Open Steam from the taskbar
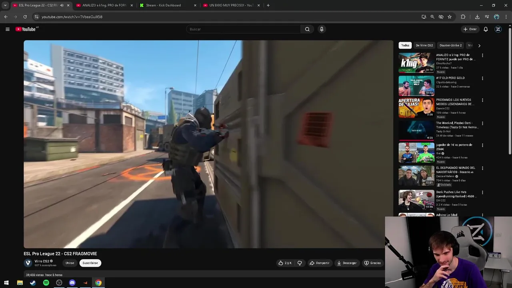Image resolution: width=512 pixels, height=288 pixels. (x=33, y=283)
